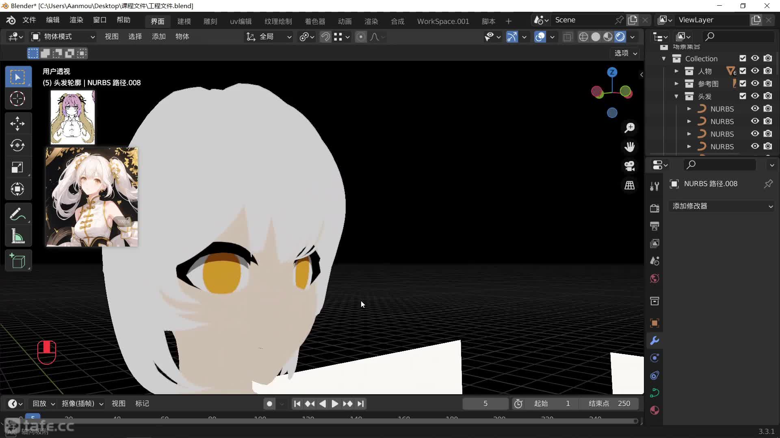Open the 渲染 menu in top bar

[76, 20]
